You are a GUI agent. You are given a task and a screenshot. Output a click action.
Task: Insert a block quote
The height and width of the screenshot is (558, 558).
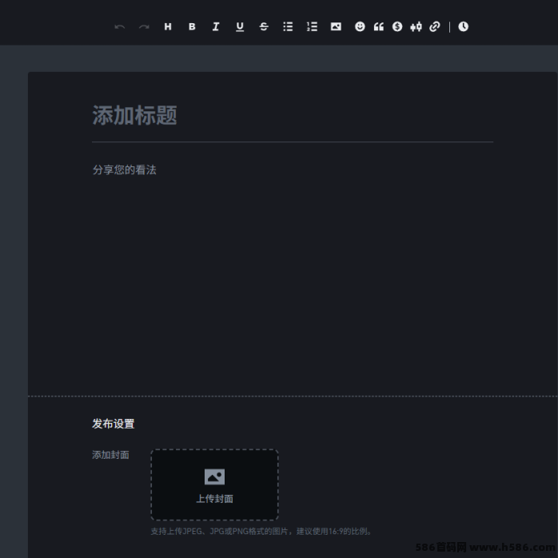[379, 26]
